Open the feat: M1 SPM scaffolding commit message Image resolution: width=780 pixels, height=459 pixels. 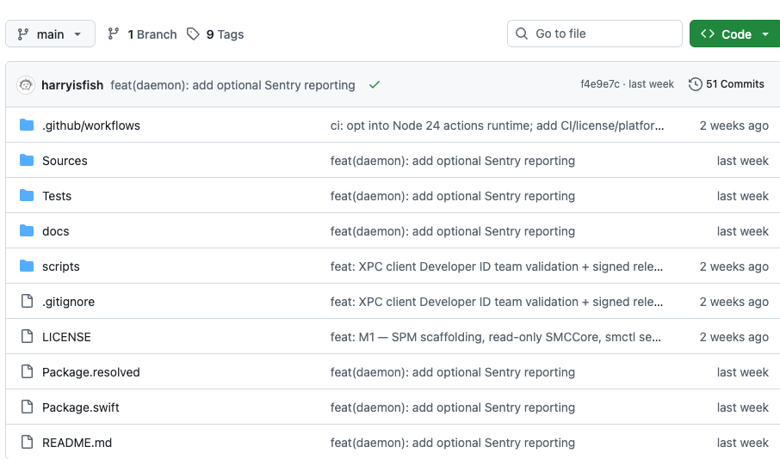[x=496, y=337]
